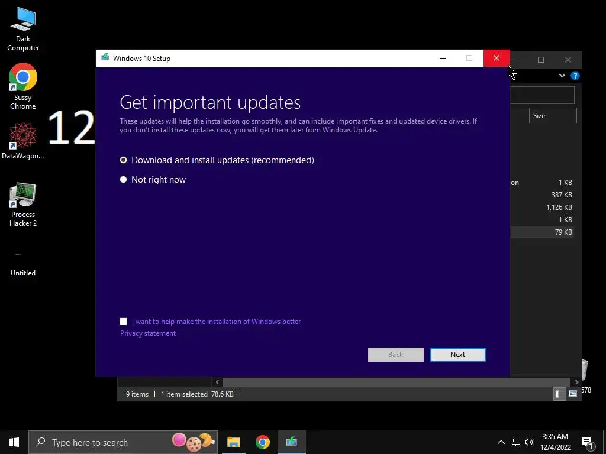Open the network tray icon
This screenshot has height=454, width=606.
515,442
